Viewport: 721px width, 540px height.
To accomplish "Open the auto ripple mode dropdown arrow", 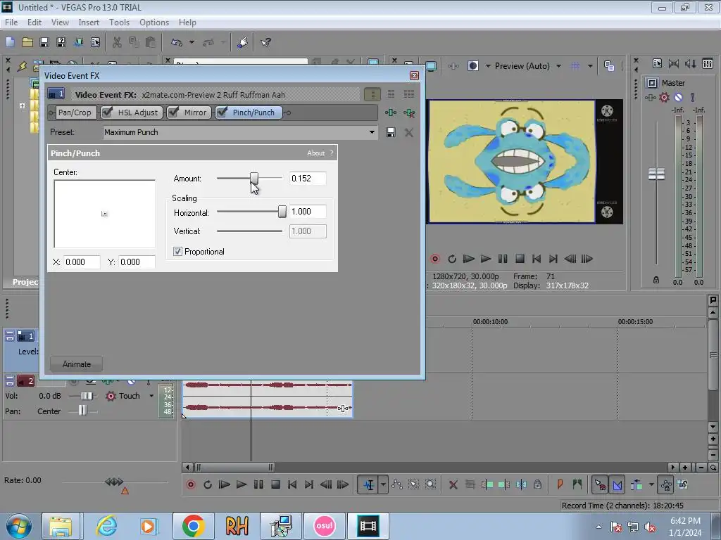I will click(x=651, y=484).
